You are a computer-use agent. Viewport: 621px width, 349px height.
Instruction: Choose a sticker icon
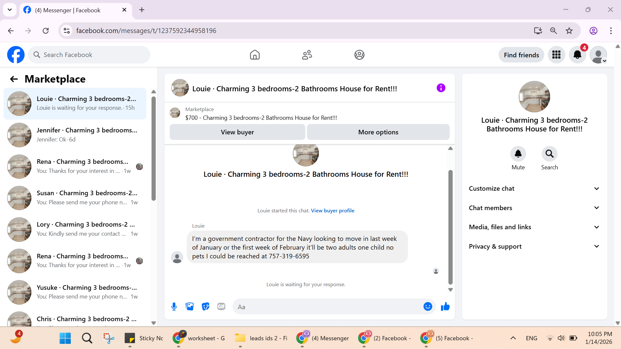(x=206, y=306)
